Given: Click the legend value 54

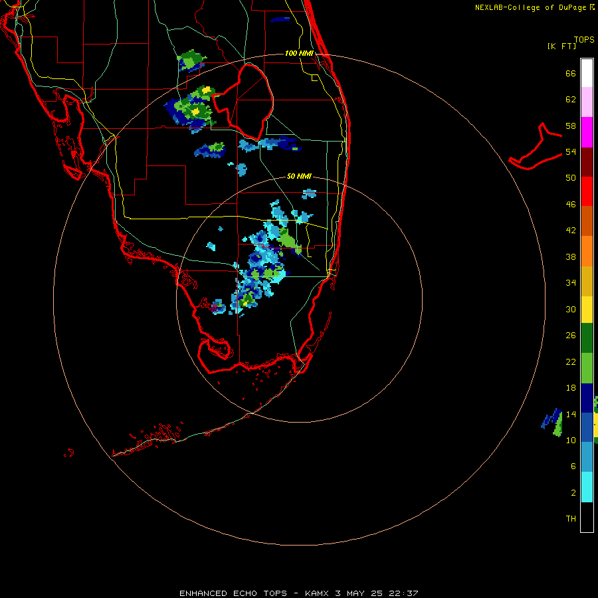Looking at the screenshot, I should tap(571, 151).
